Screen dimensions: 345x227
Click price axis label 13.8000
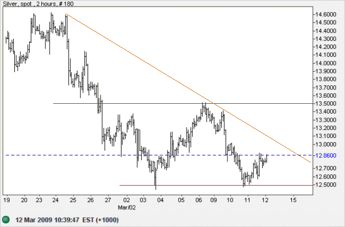(326, 79)
